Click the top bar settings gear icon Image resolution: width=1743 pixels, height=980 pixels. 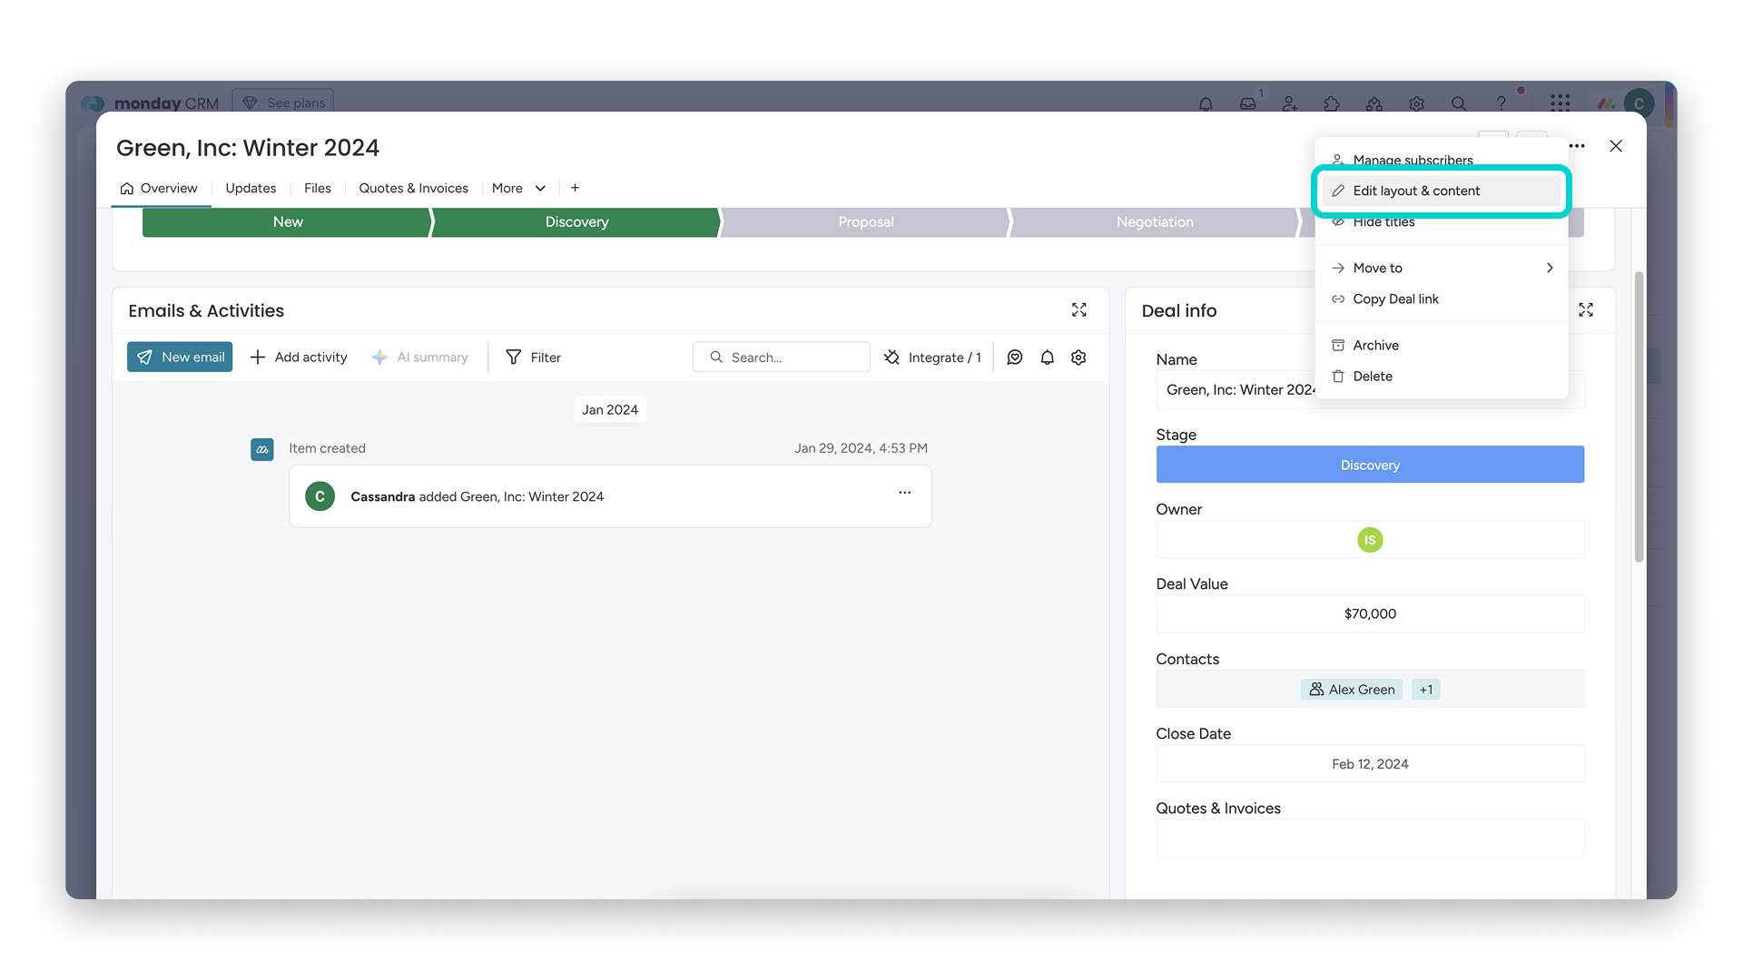1416,103
